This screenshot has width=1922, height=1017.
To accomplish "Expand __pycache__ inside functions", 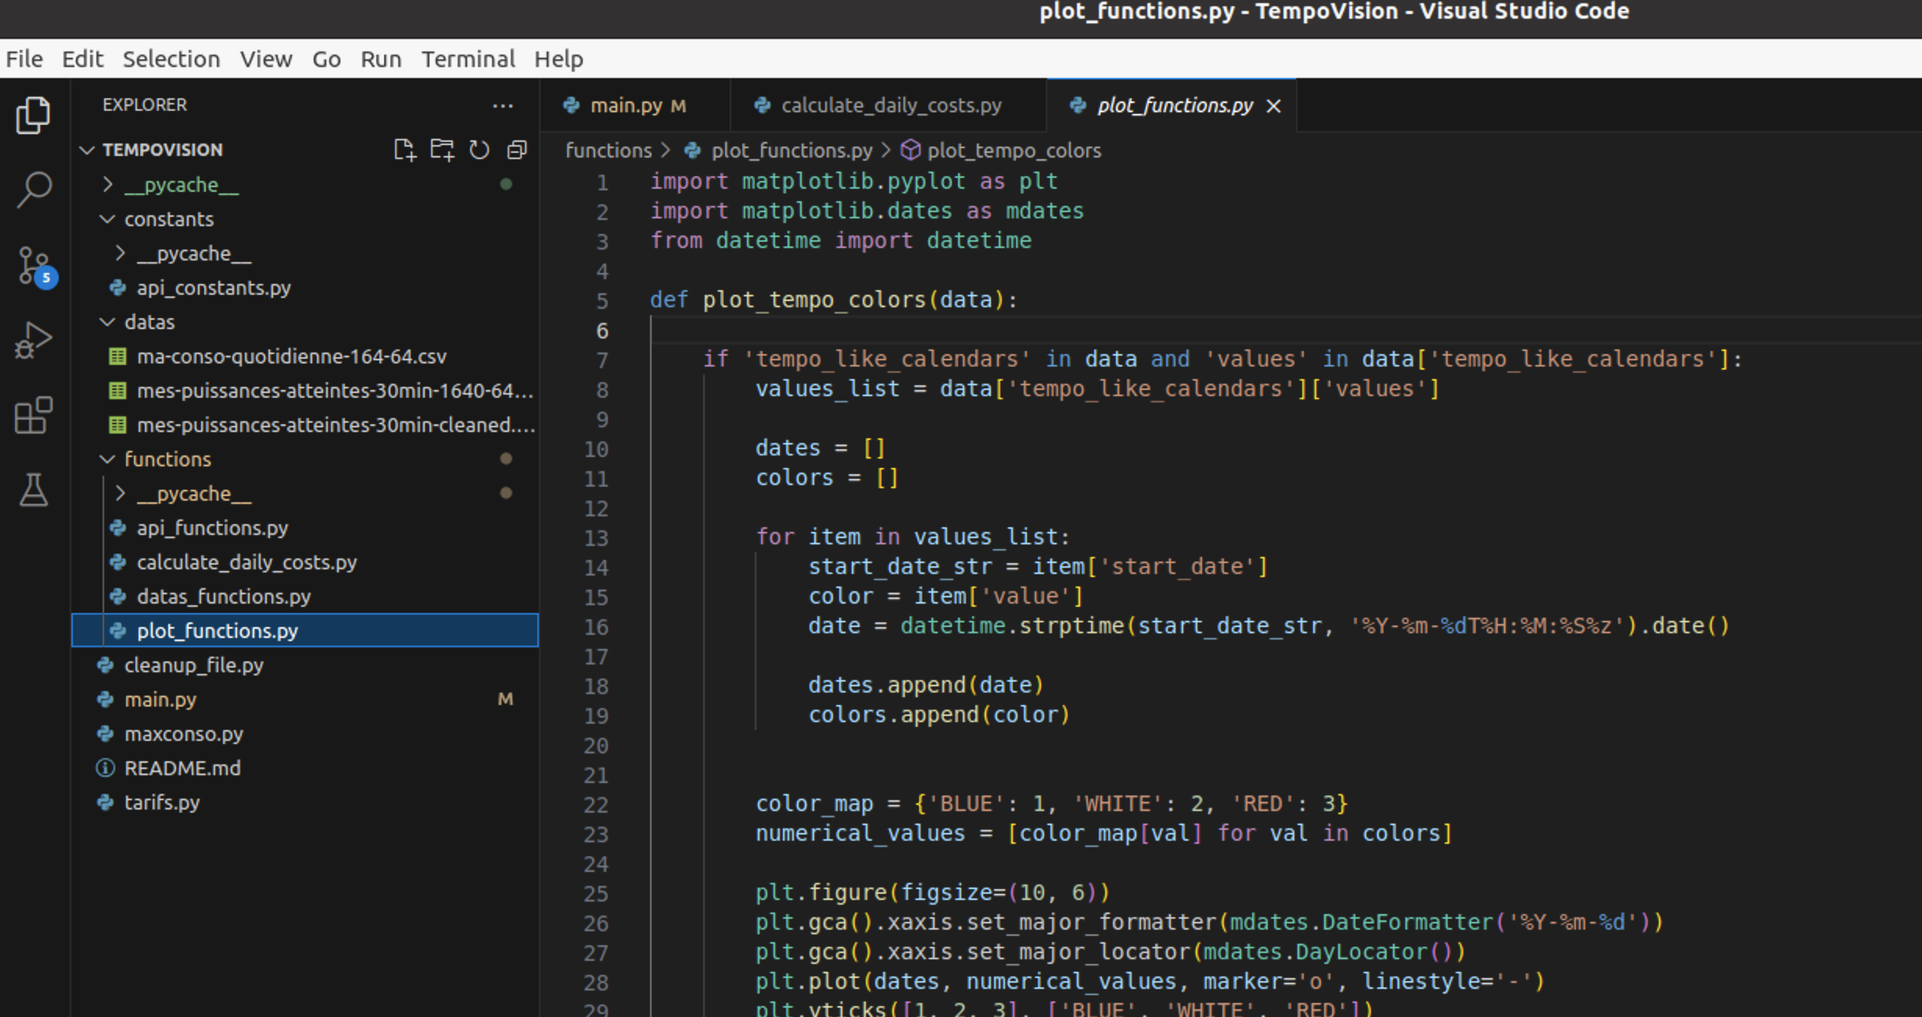I will [120, 494].
